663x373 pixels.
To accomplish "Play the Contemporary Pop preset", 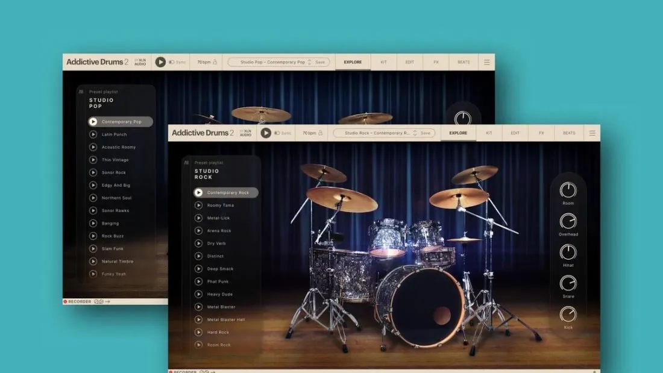I will pos(93,122).
